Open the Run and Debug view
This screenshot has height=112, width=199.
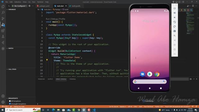click(x=3, y=25)
